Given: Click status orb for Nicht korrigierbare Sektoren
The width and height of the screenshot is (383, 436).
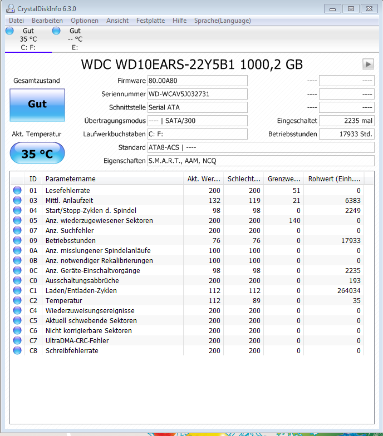Looking at the screenshot, I should click(x=17, y=330).
